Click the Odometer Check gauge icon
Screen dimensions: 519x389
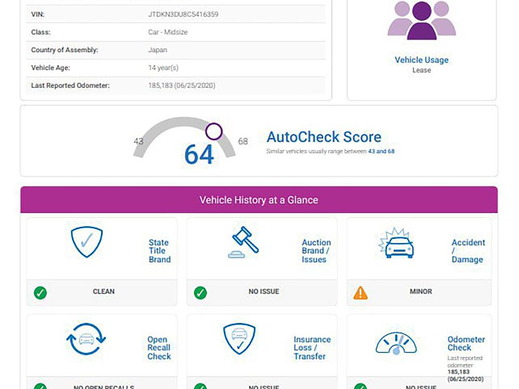point(396,343)
